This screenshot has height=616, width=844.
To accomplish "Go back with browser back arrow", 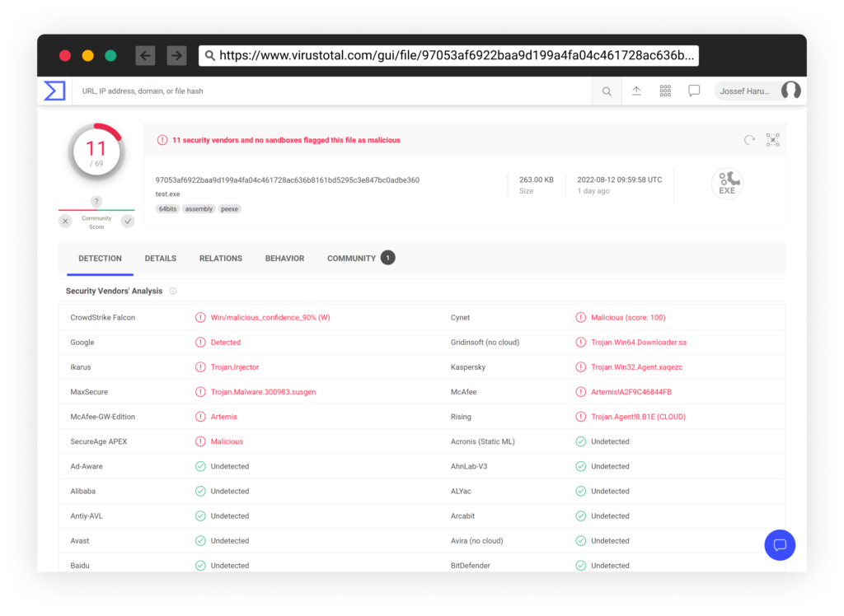I will (x=145, y=55).
